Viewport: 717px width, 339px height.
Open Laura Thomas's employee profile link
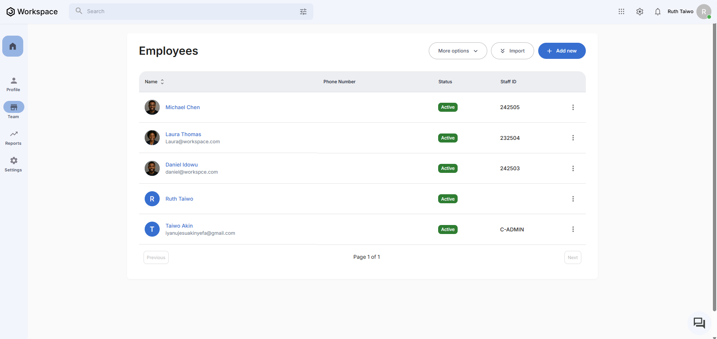183,134
